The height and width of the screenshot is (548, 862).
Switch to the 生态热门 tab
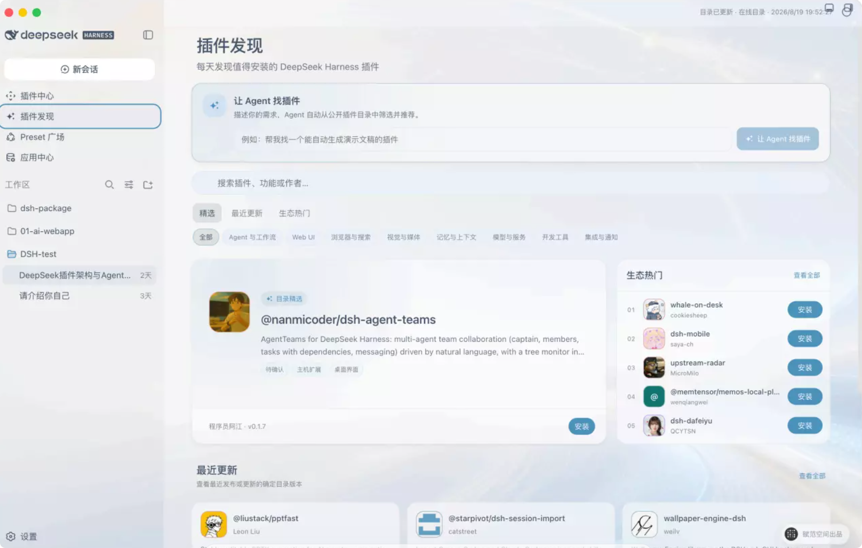click(x=294, y=213)
